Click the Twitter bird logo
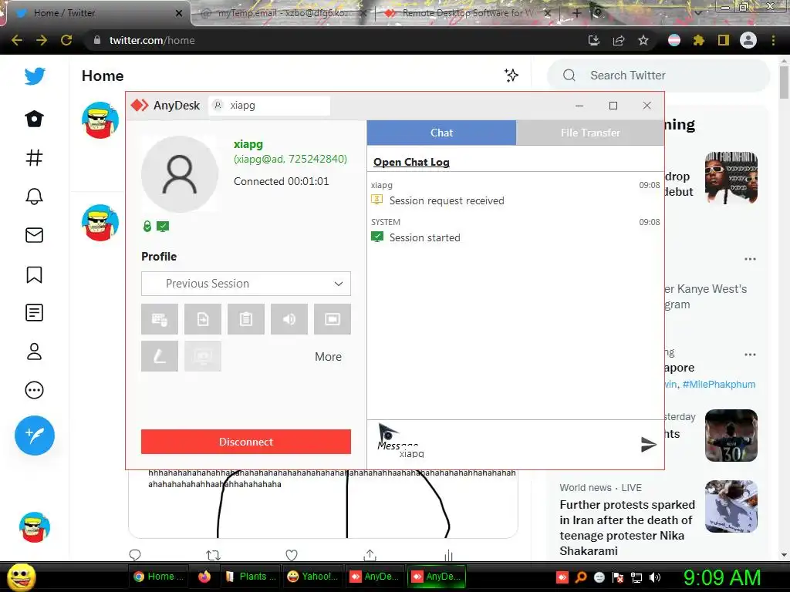790x592 pixels. click(x=34, y=76)
